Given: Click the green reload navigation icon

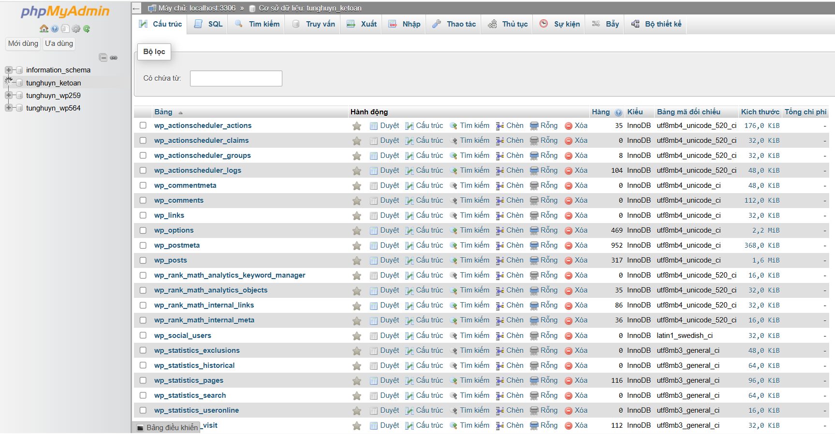Looking at the screenshot, I should tap(87, 28).
